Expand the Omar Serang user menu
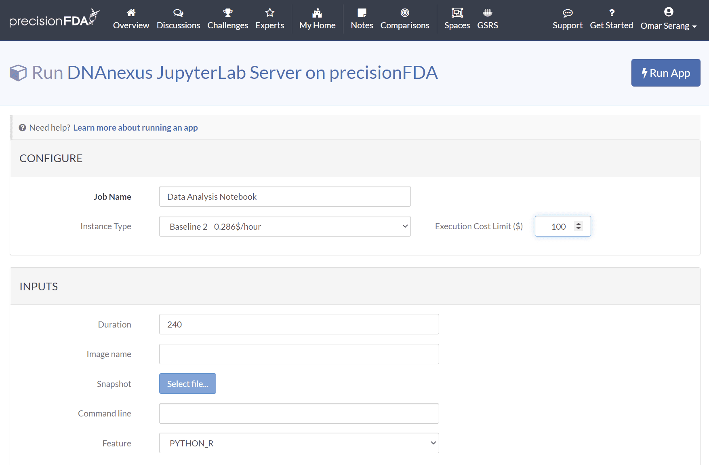Image resolution: width=709 pixels, height=465 pixels. (669, 25)
